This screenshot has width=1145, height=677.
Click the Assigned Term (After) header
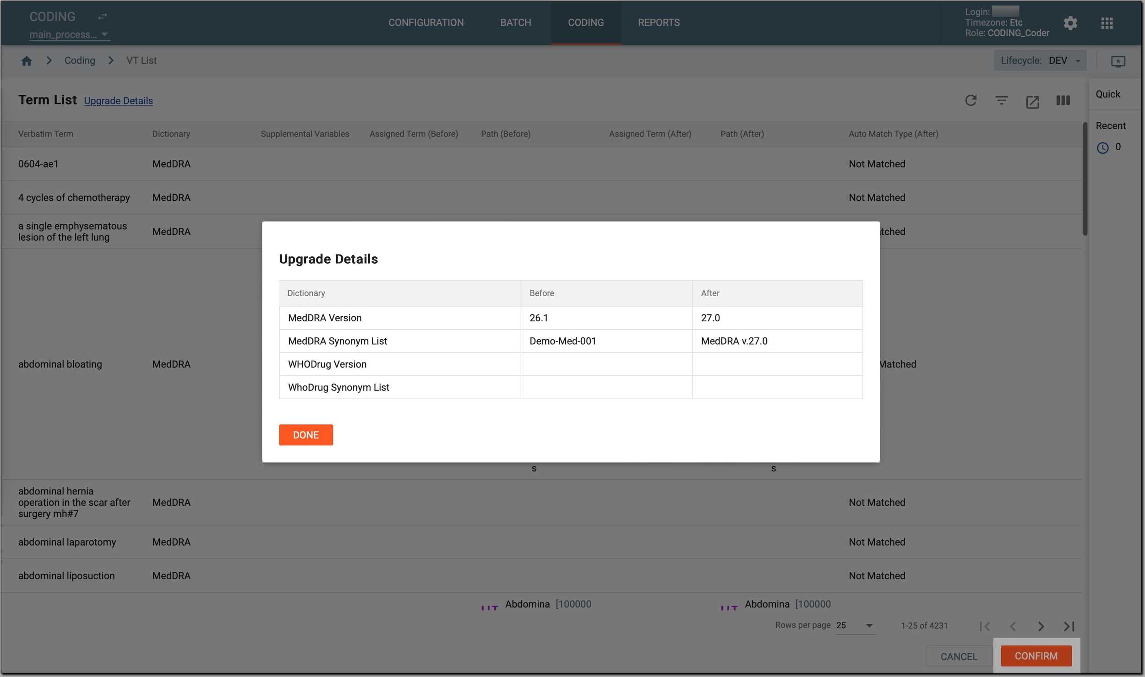649,134
